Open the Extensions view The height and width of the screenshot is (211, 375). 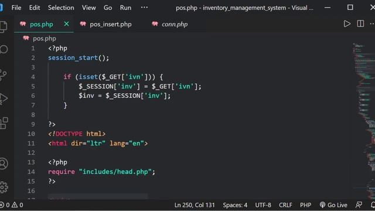(4, 123)
